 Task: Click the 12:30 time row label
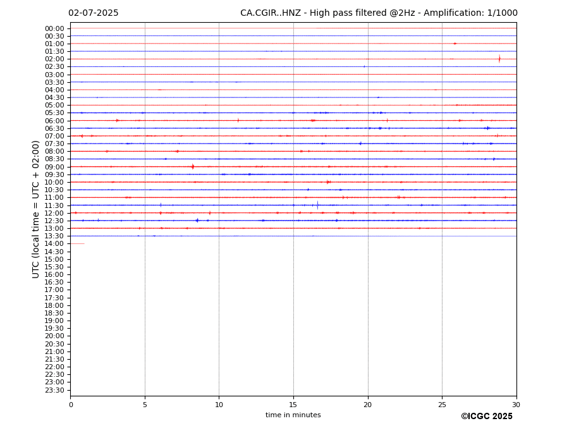pos(54,221)
